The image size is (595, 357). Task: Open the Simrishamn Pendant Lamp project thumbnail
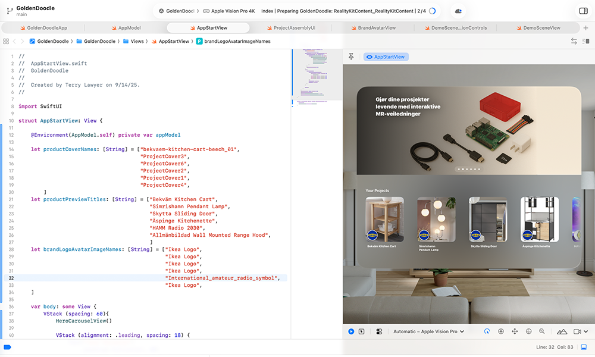click(x=436, y=220)
